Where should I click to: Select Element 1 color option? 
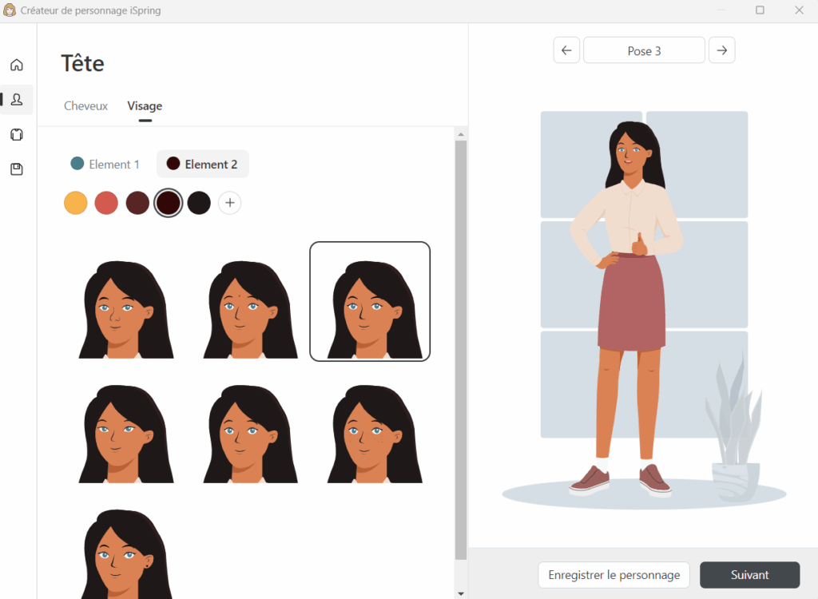click(x=105, y=165)
